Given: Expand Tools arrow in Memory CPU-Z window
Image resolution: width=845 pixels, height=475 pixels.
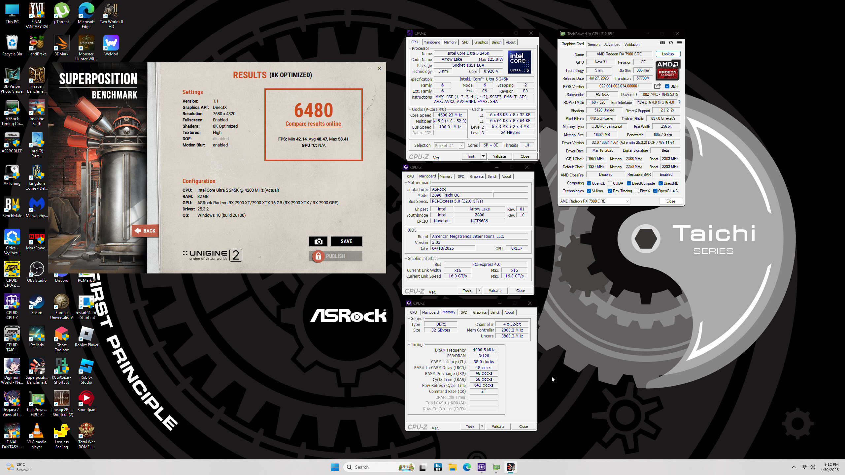Looking at the screenshot, I should (482, 427).
